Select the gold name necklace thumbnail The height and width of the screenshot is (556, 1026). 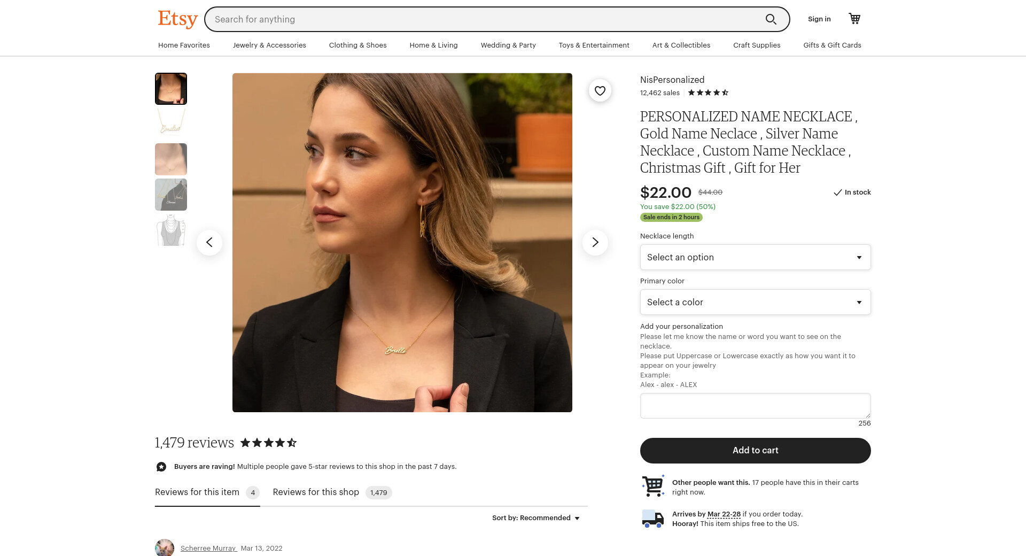[x=171, y=124]
